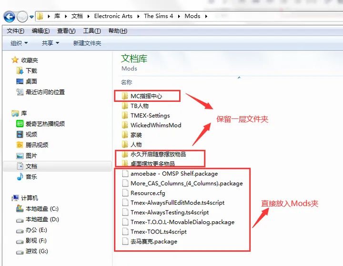
Task: Select the Resource.cfg file icon
Action: 125,193
